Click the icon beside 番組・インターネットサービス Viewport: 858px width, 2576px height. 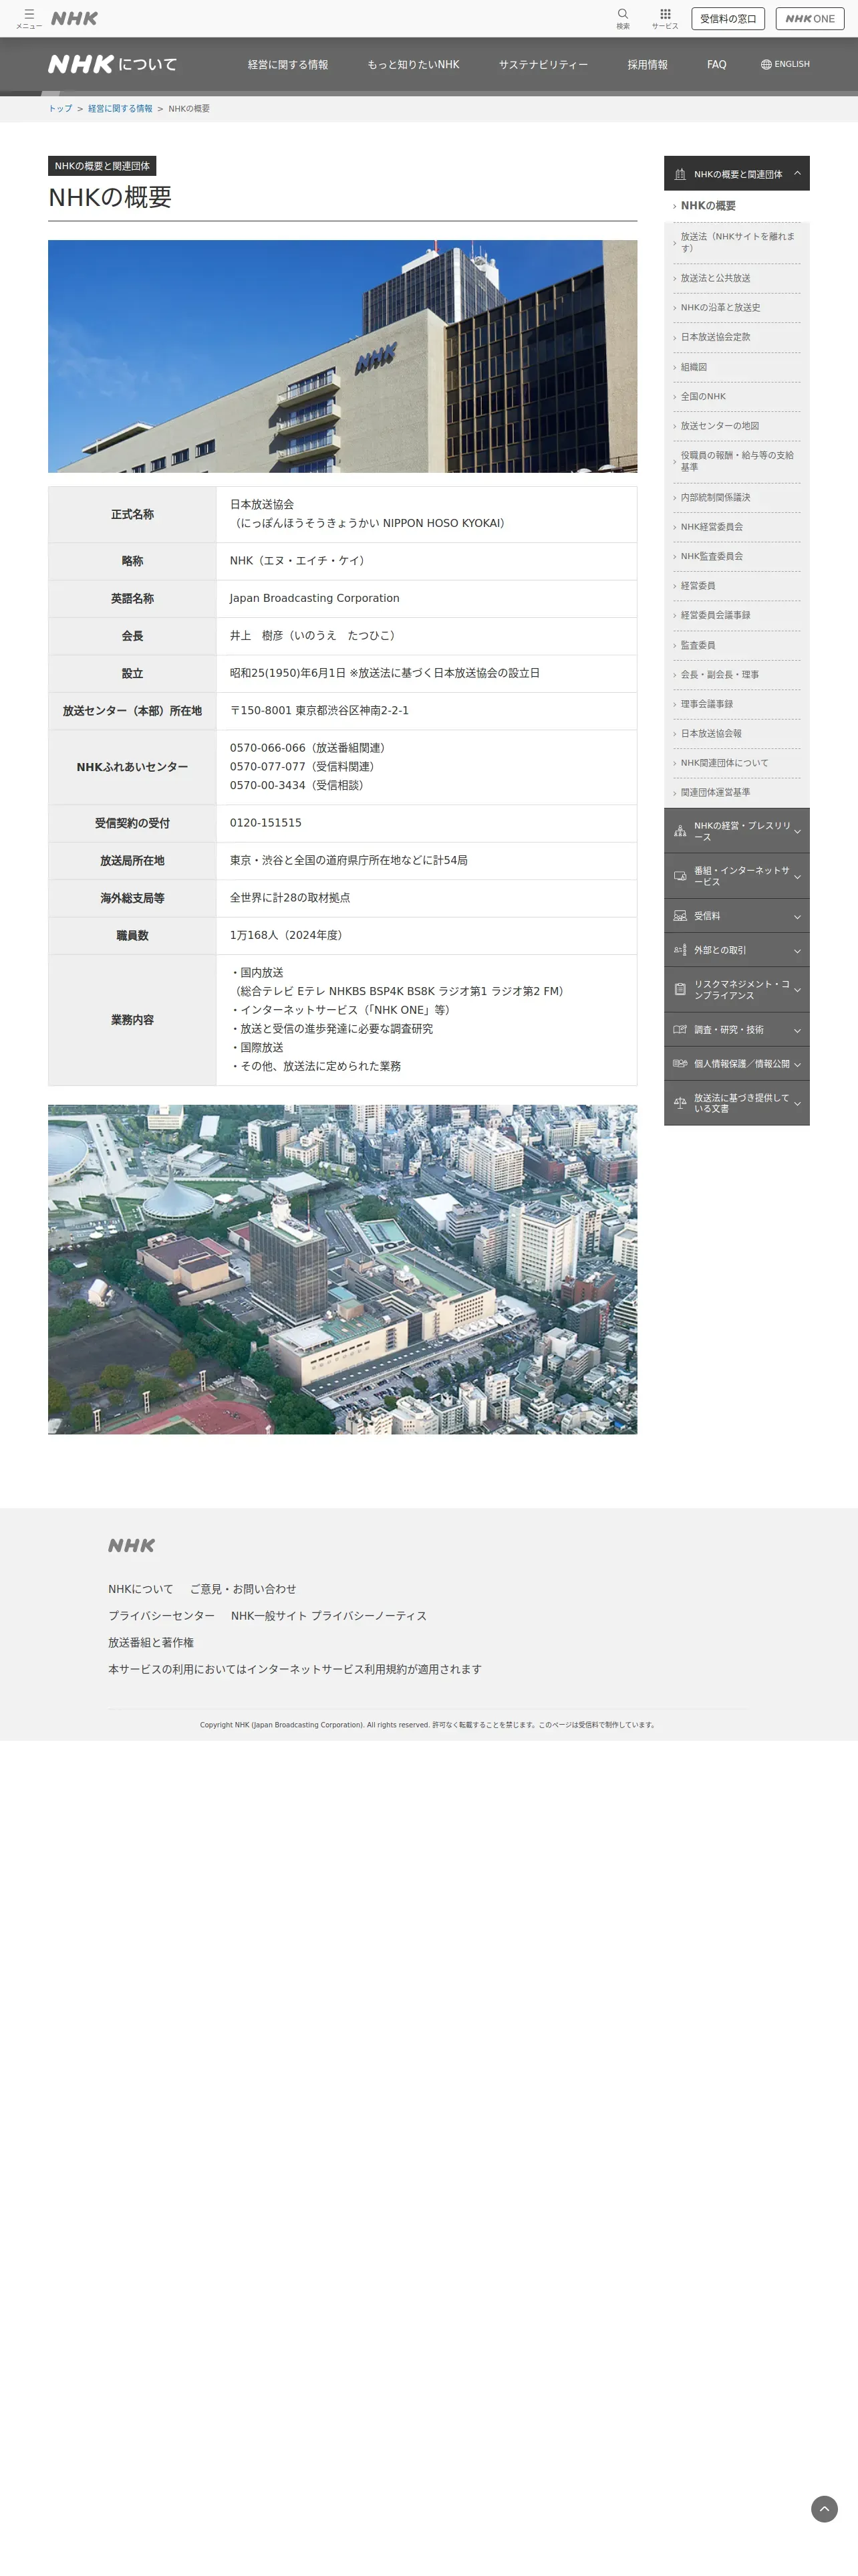tap(680, 876)
